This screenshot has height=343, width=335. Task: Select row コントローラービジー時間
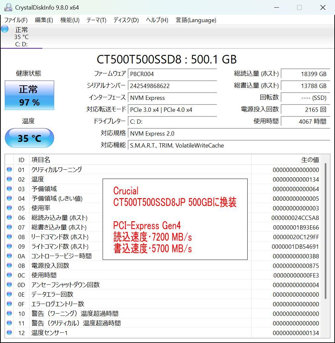(x=163, y=256)
